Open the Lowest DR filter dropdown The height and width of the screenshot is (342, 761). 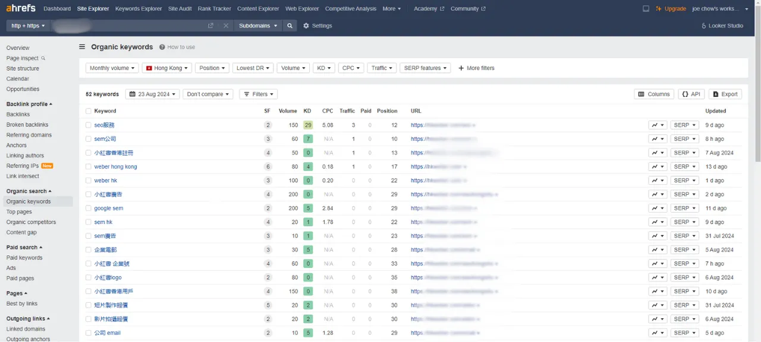pyautogui.click(x=253, y=68)
